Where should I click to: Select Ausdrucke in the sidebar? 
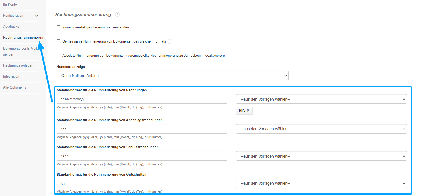coord(11,26)
